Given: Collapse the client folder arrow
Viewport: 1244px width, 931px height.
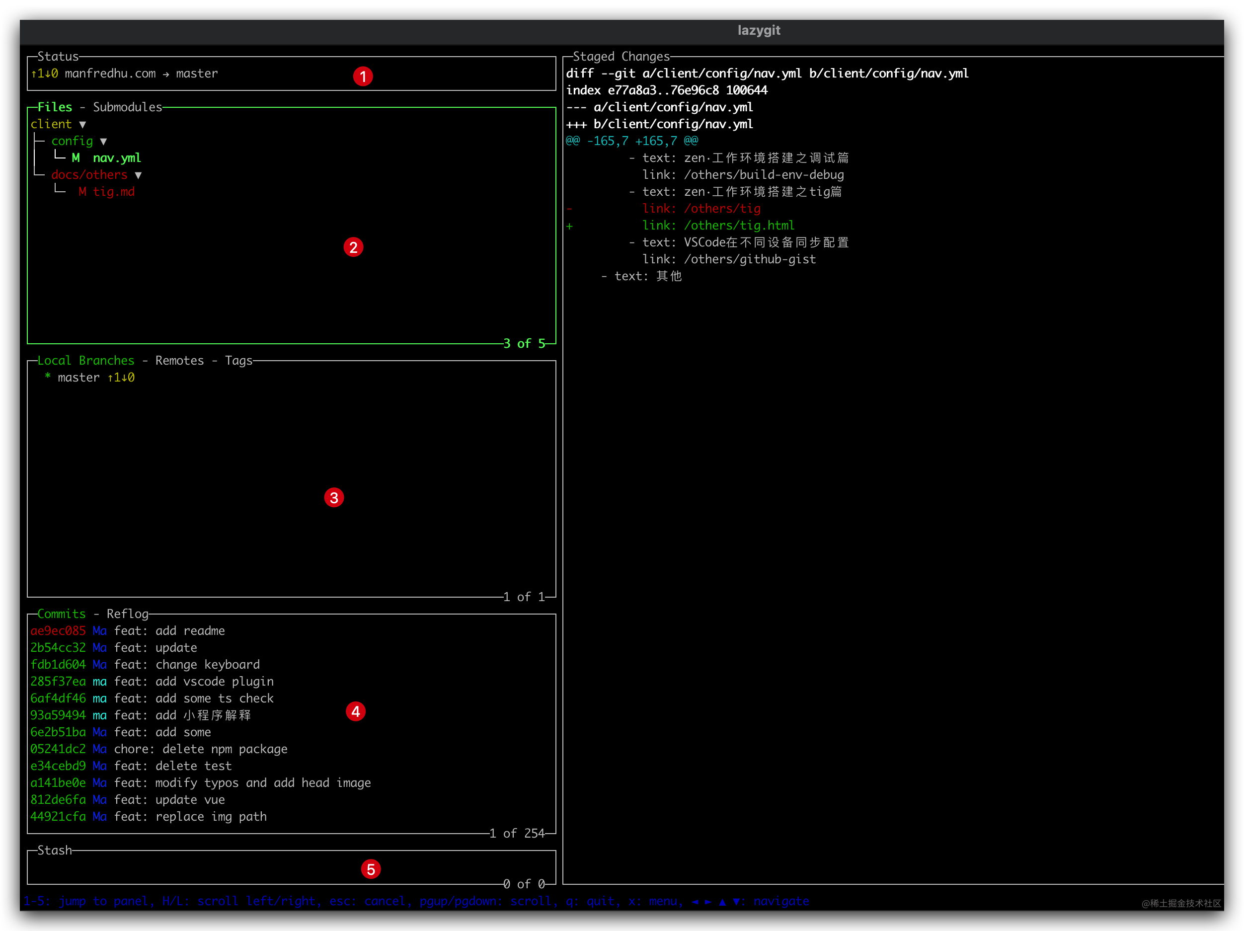Looking at the screenshot, I should click(82, 124).
